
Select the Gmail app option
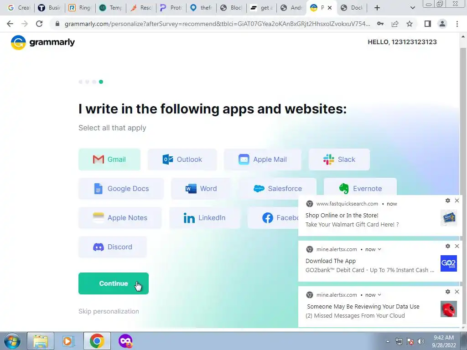tap(109, 160)
